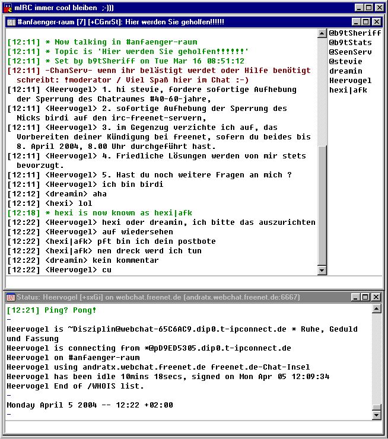Screen dimensions: 388x439
Task: Click the channel chat scroll down arrow
Action: (x=322, y=271)
